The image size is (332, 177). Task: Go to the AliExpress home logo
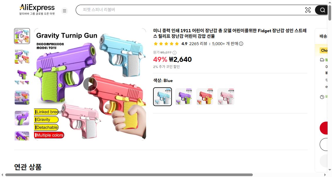click(37, 9)
